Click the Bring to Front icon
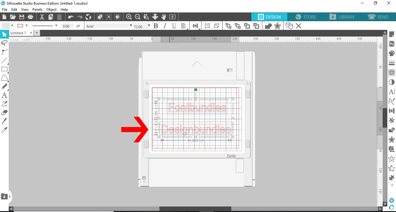The width and height of the screenshot is (396, 212). pyautogui.click(x=228, y=26)
